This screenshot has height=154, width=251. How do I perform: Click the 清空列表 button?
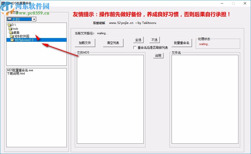tap(113, 43)
